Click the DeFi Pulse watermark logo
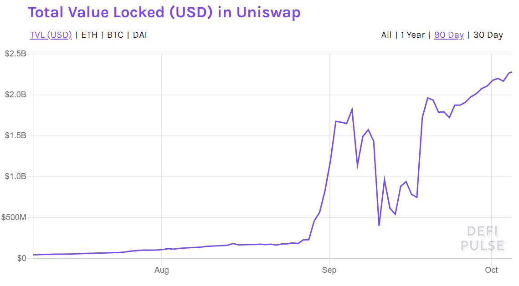 coord(483,239)
